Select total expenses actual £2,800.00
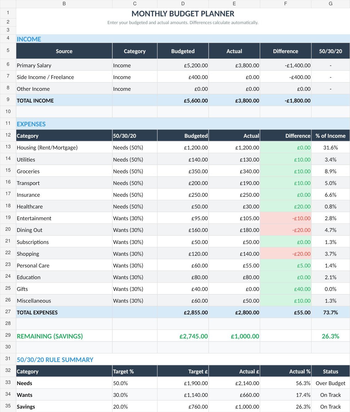The image size is (350, 412). coord(234,312)
